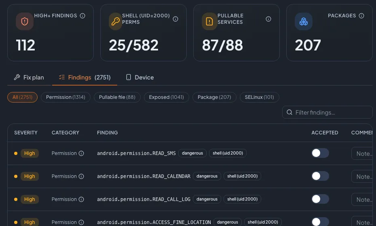The image size is (376, 226).
Task: Switch to the Device tab
Action: pos(140,77)
